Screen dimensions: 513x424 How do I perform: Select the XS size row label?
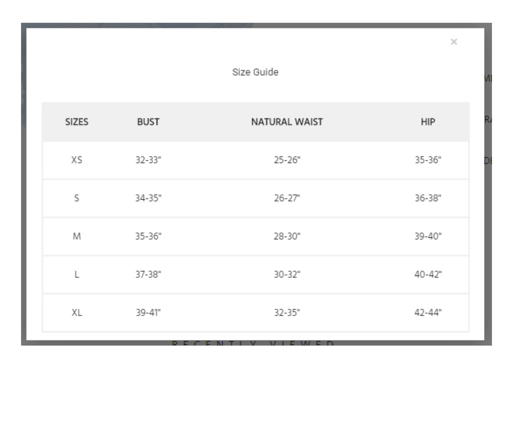77,160
